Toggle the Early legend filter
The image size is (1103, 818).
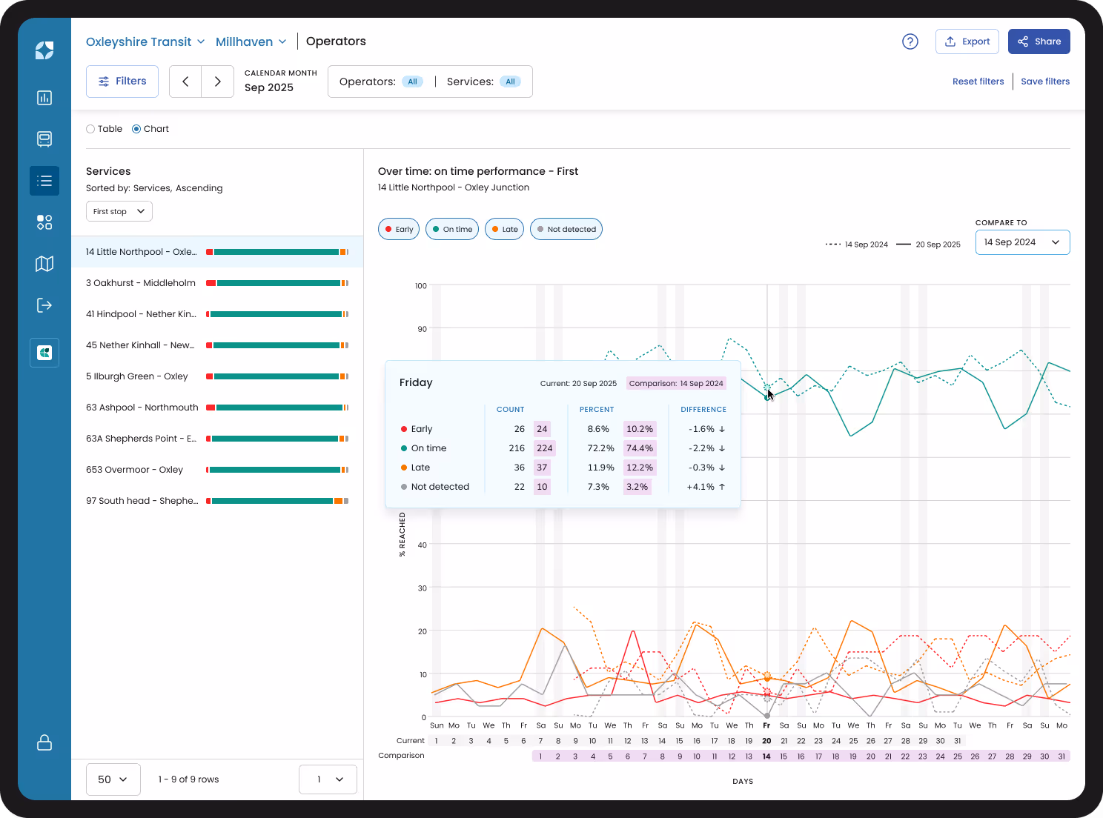(398, 229)
